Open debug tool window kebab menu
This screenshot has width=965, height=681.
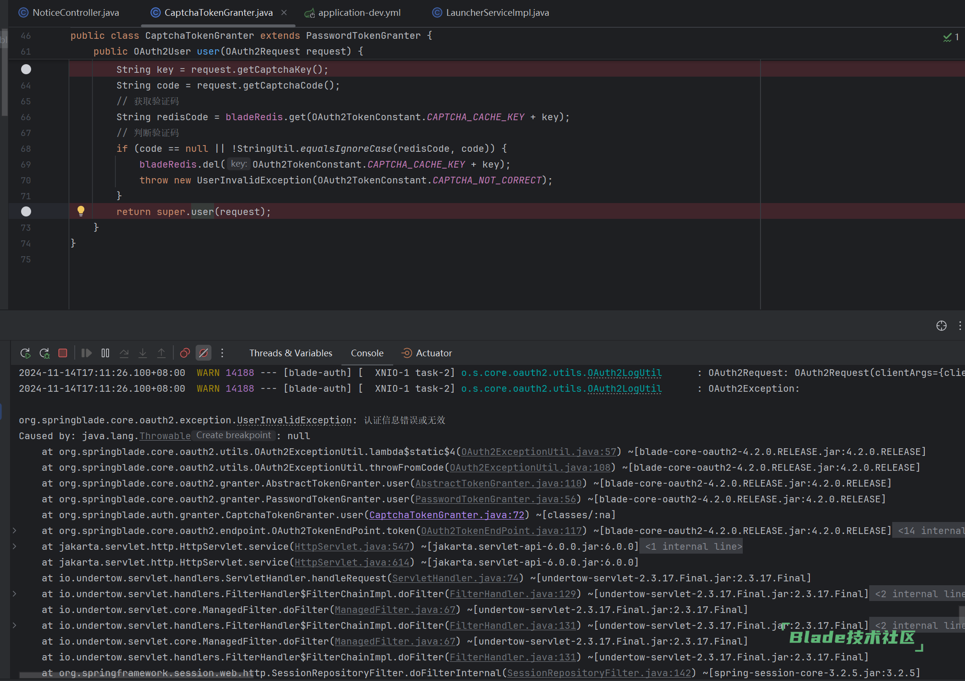[x=960, y=326]
